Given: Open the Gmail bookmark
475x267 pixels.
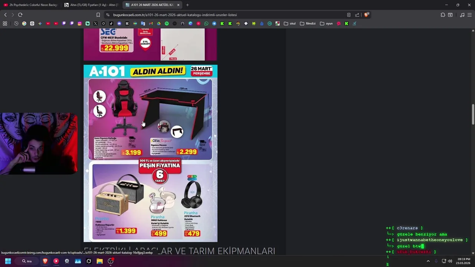Looking at the screenshot, I should pyautogui.click(x=151, y=23).
